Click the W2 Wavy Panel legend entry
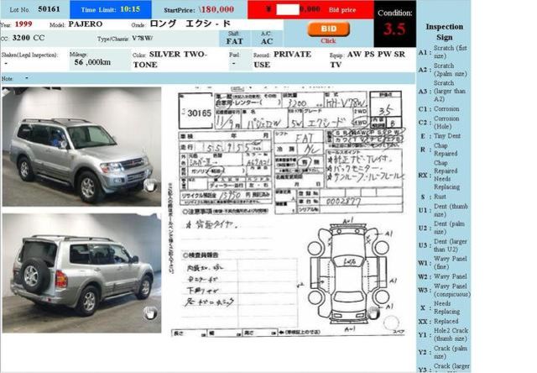 pos(442,276)
